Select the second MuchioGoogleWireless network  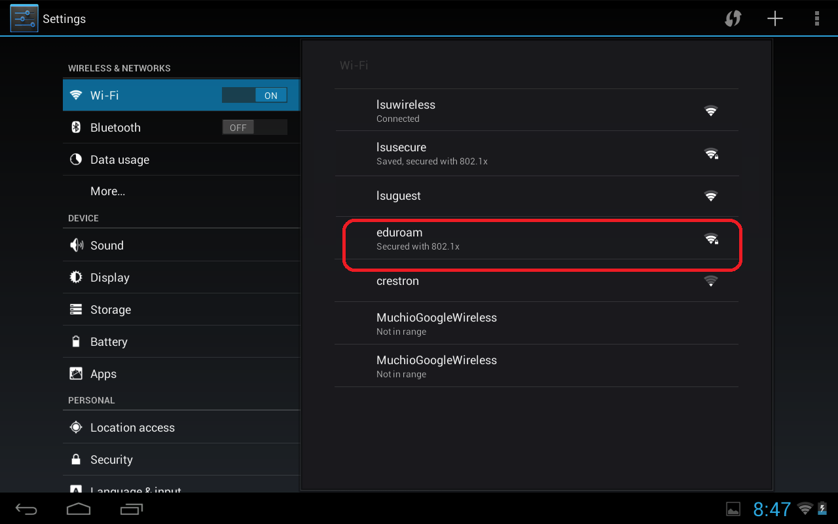[x=536, y=365]
